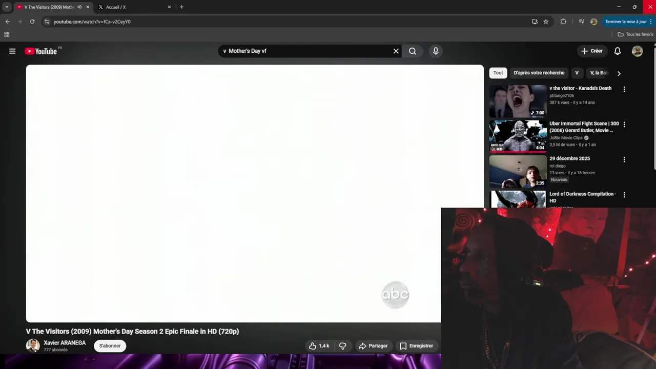Open Lord of Darkness Compilation thumbnail
The height and width of the screenshot is (369, 656).
point(518,199)
